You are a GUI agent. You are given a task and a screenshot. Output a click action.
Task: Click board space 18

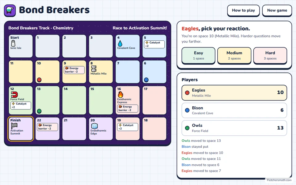click(x=154, y=129)
